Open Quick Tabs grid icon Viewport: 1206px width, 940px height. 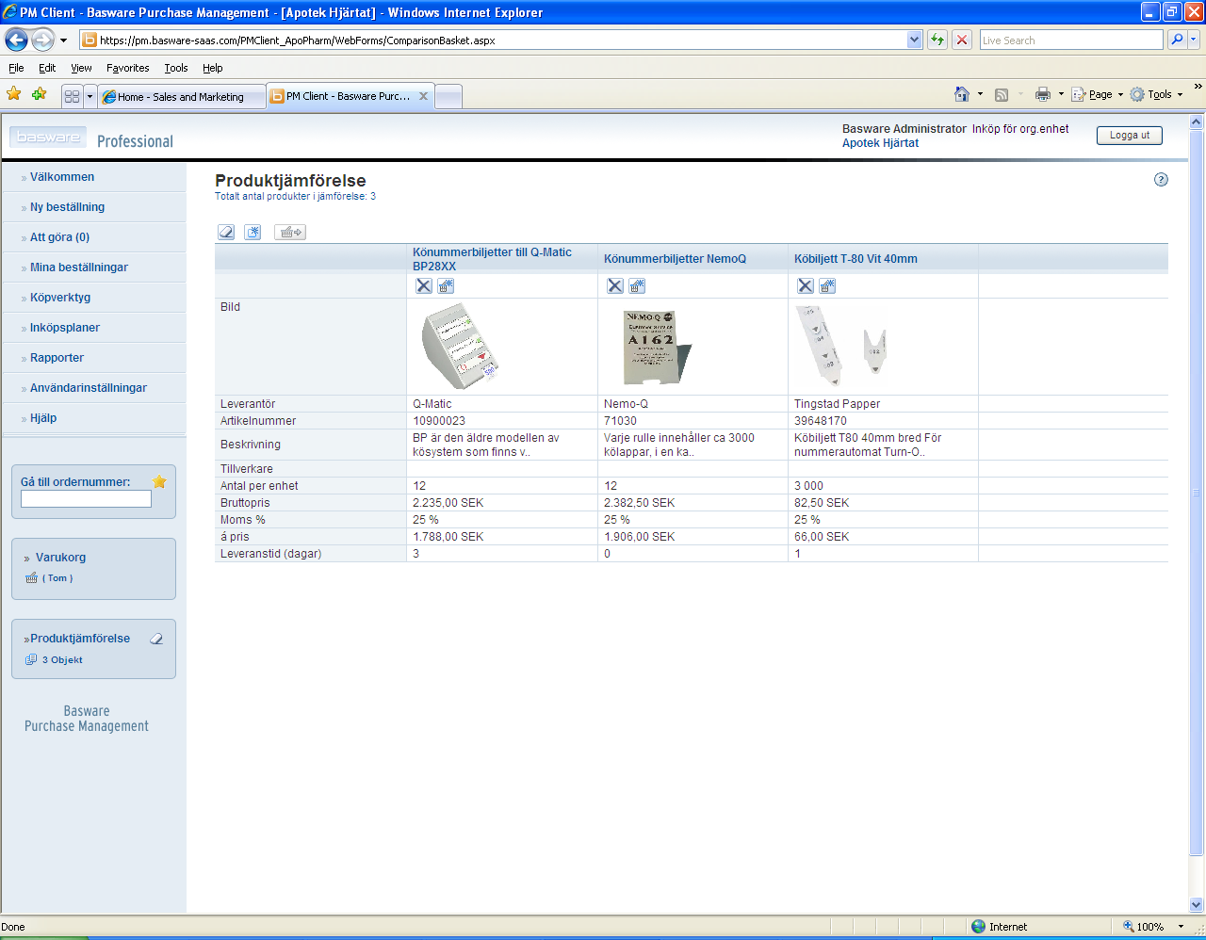[72, 96]
